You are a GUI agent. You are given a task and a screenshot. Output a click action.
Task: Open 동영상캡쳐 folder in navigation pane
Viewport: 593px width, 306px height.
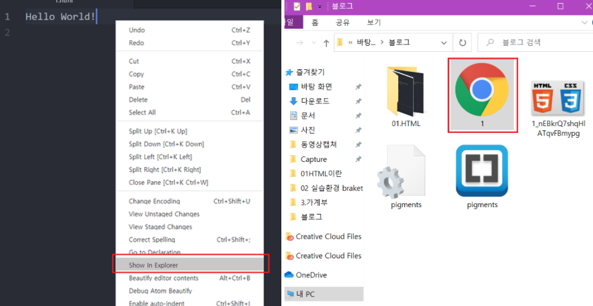[318, 144]
